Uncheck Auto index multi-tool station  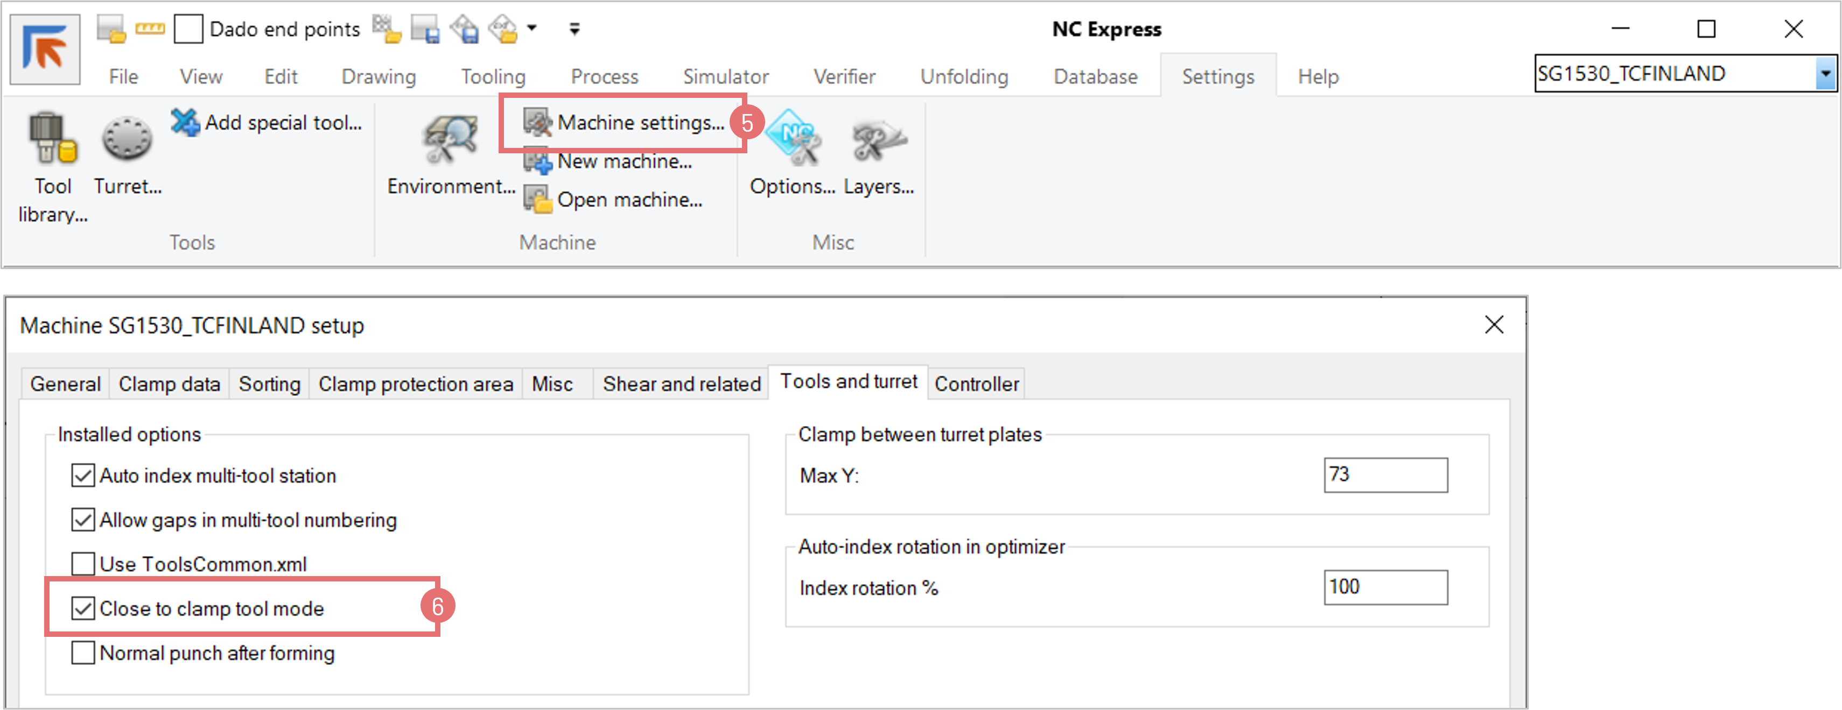[83, 475]
